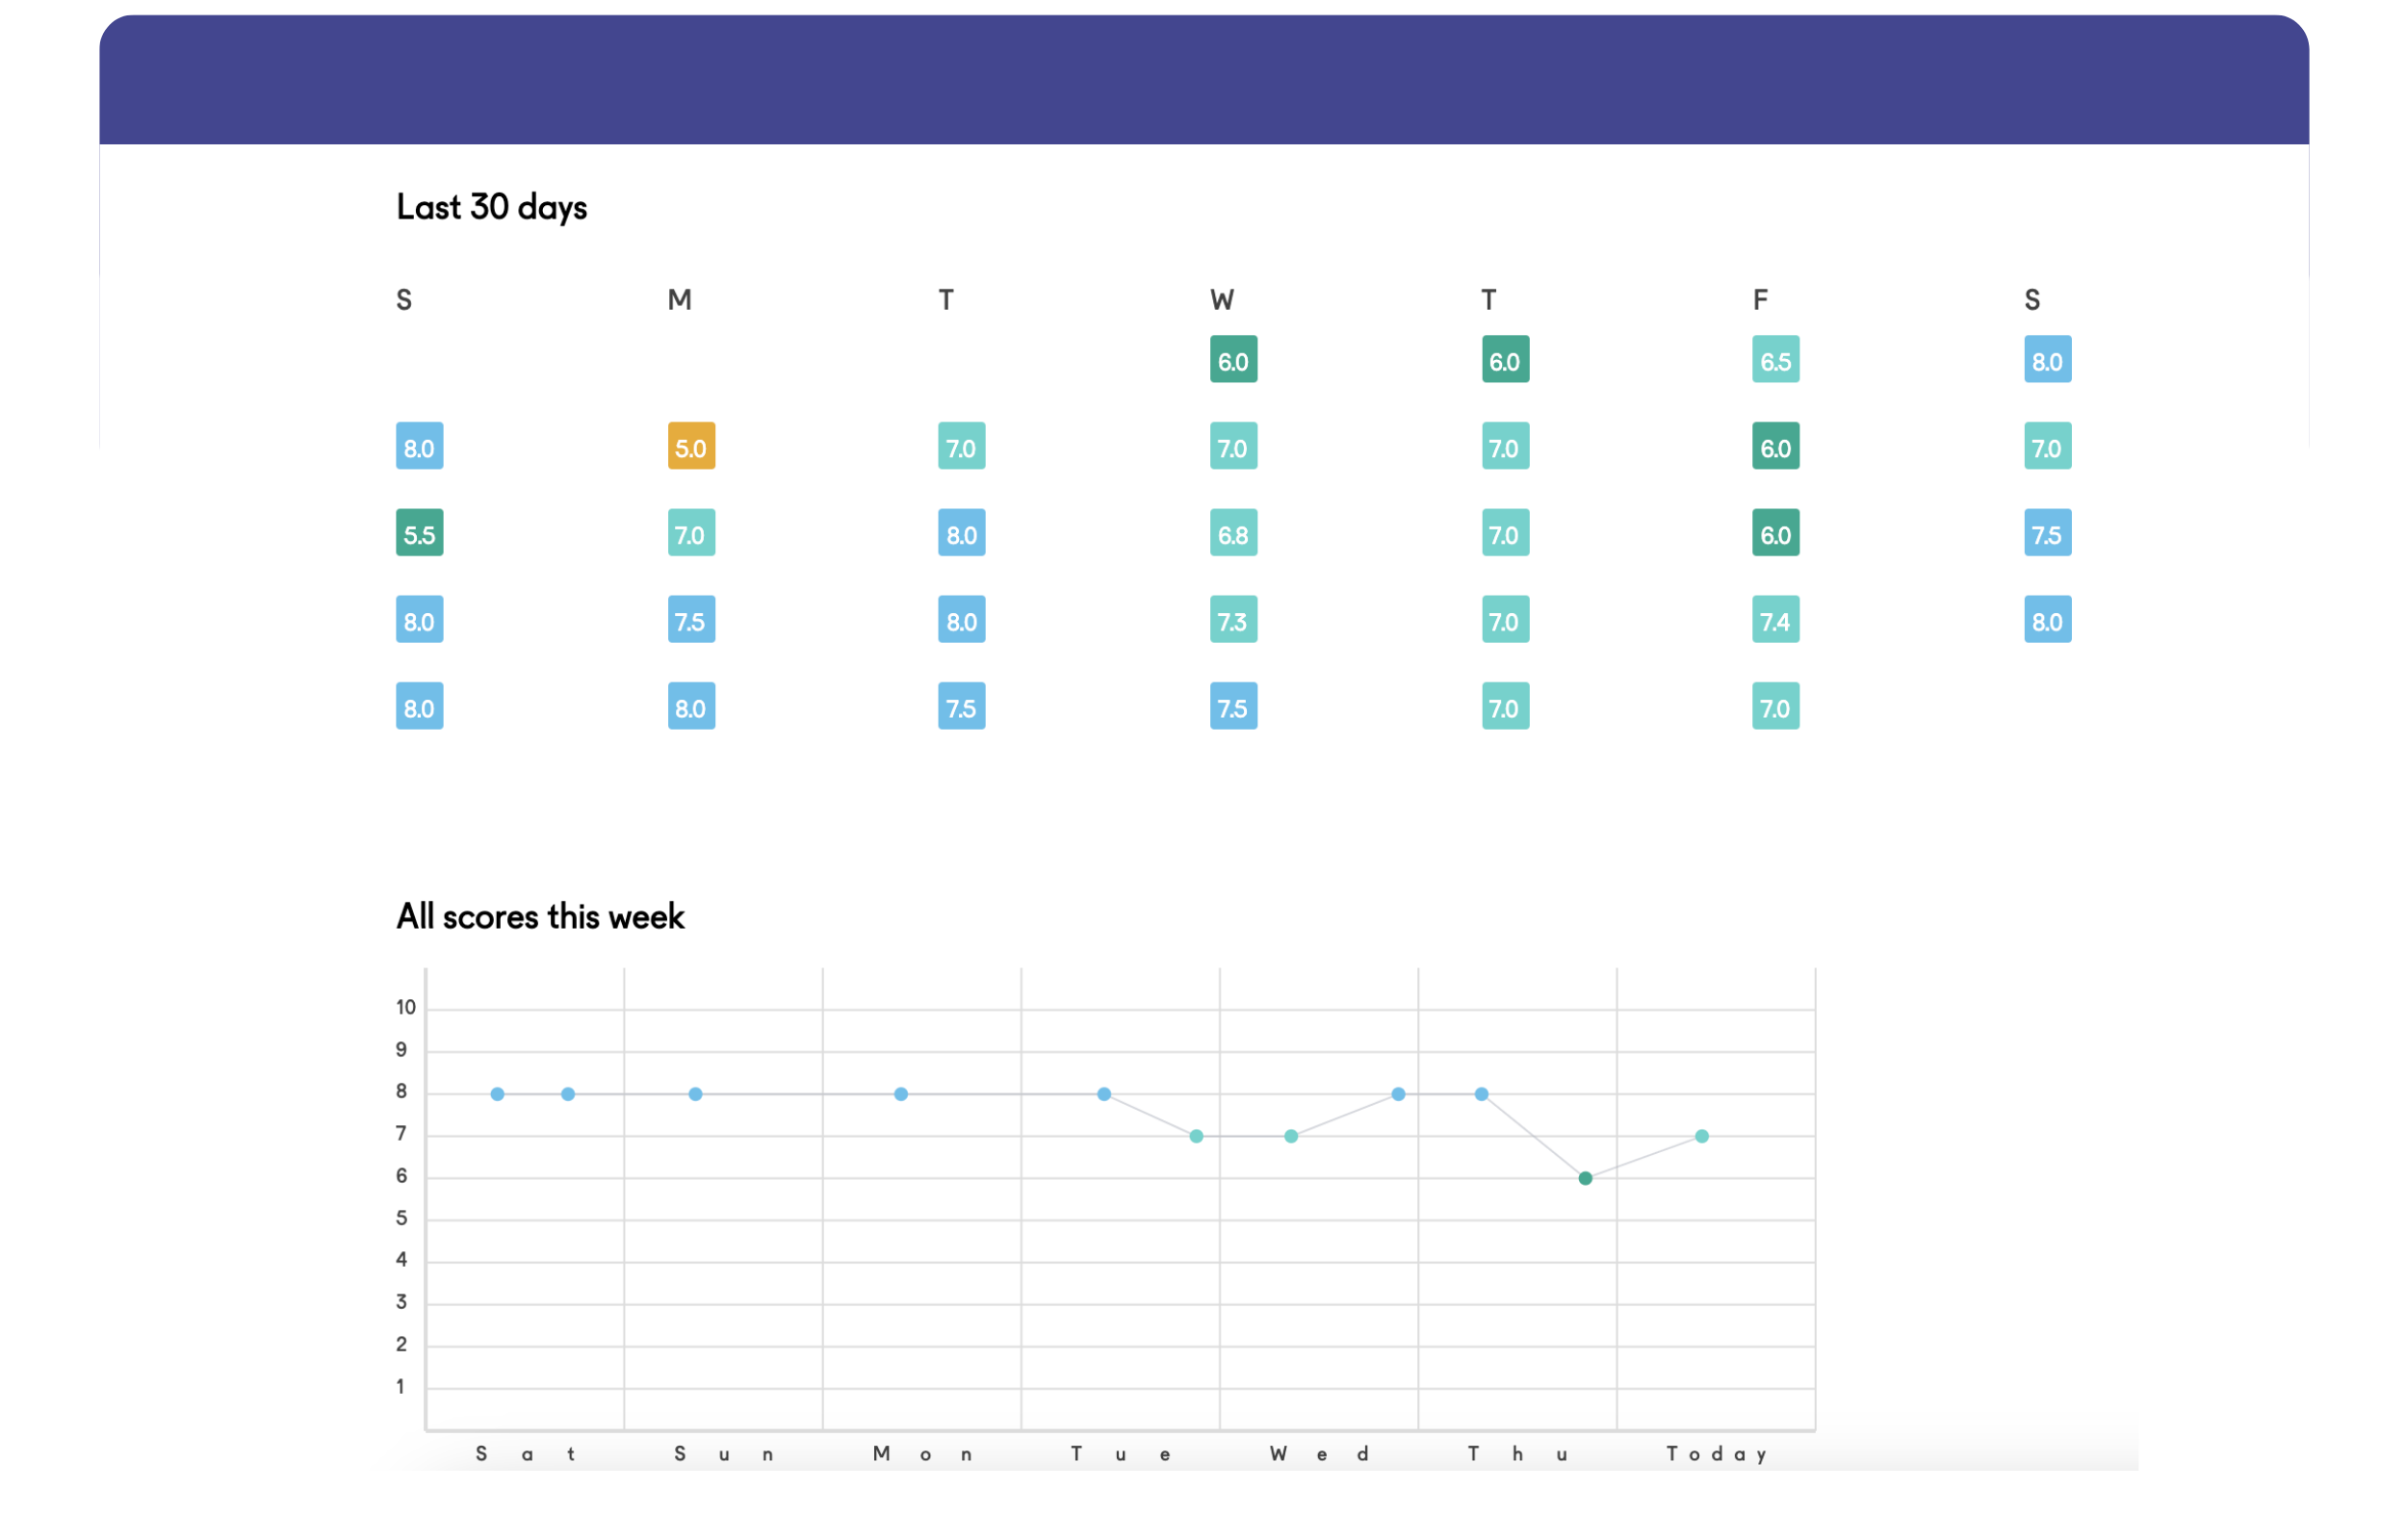Open the 7.0 tile in Saturday column
2407x1540 pixels.
point(2047,446)
